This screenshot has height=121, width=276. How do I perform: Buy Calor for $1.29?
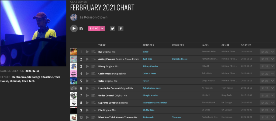click(x=265, y=81)
